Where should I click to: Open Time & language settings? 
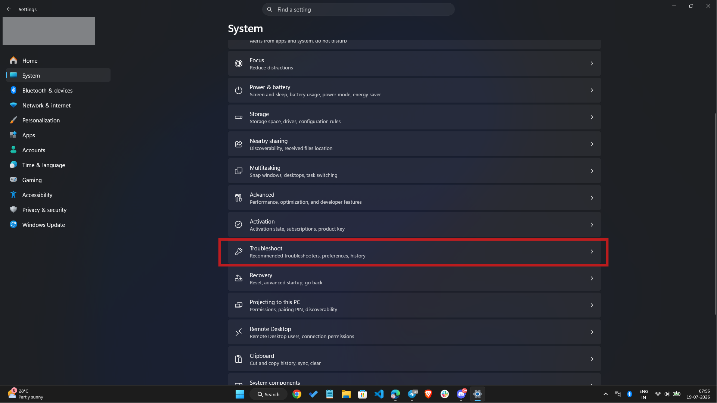pos(58,165)
